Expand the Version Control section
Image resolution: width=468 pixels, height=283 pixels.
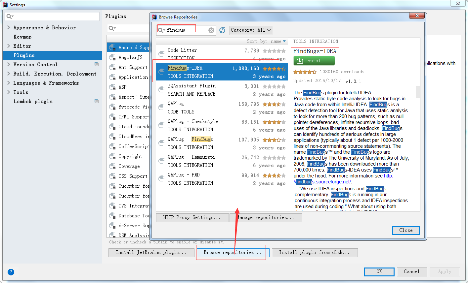coord(9,64)
